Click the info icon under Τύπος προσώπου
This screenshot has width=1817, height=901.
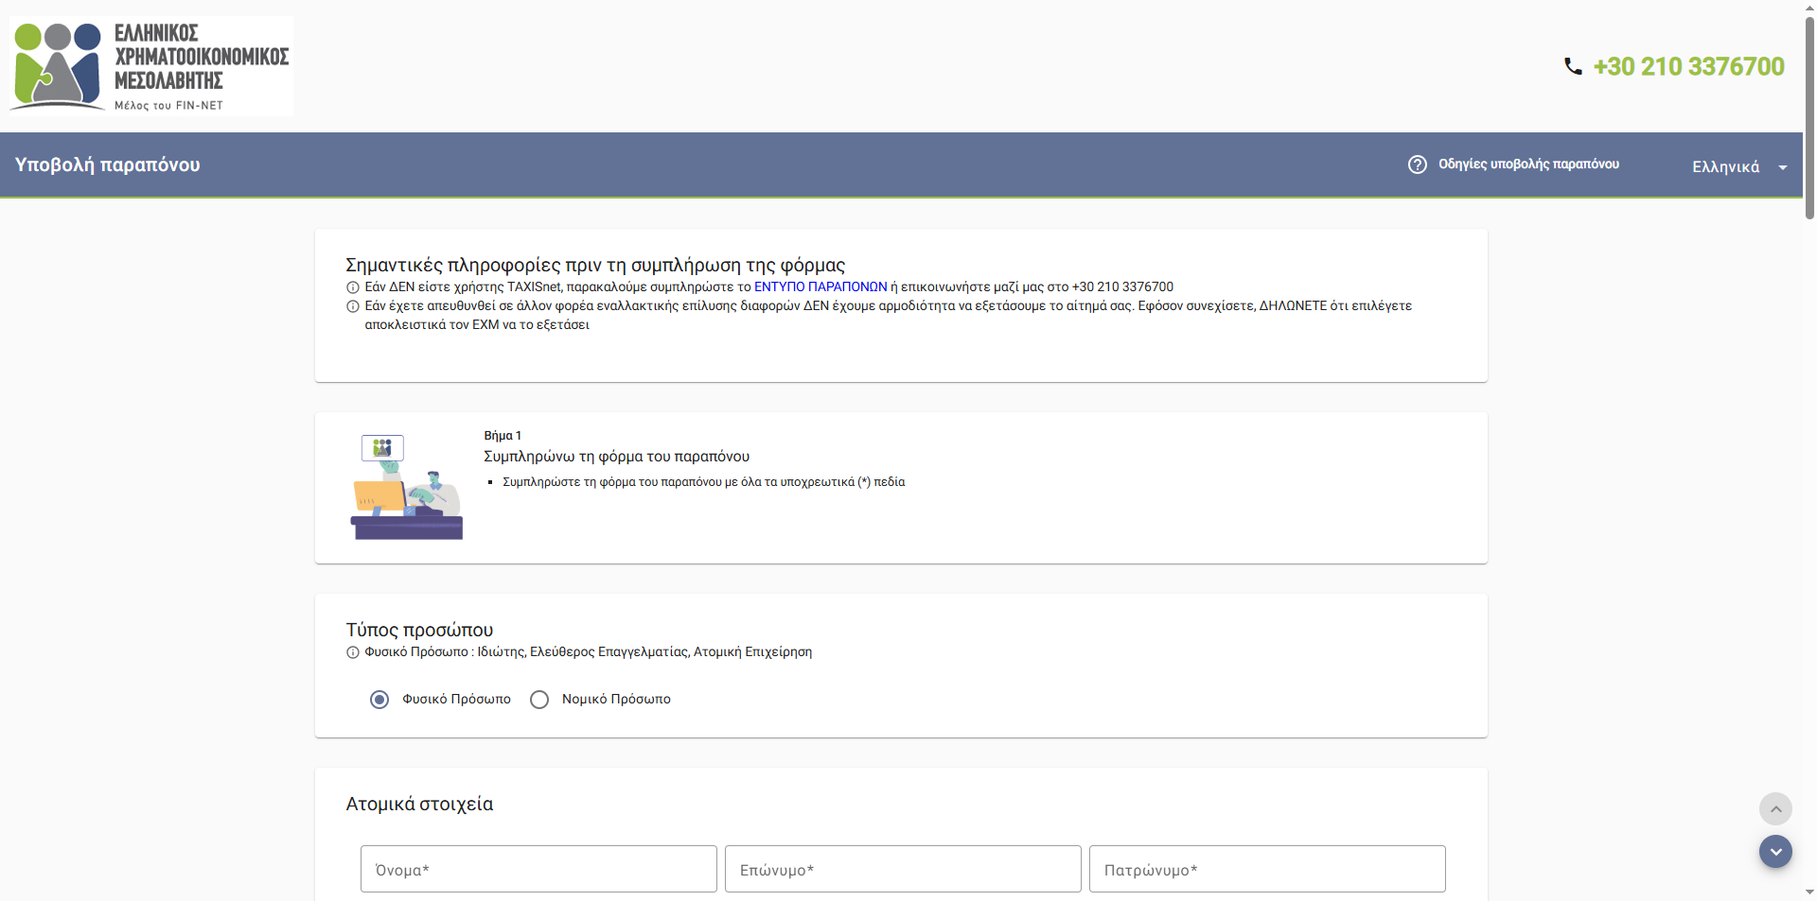click(353, 652)
